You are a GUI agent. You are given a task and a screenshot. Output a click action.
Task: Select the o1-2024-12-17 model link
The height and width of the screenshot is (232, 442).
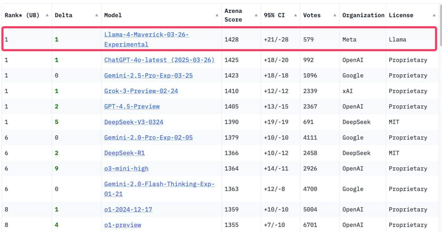(x=128, y=210)
